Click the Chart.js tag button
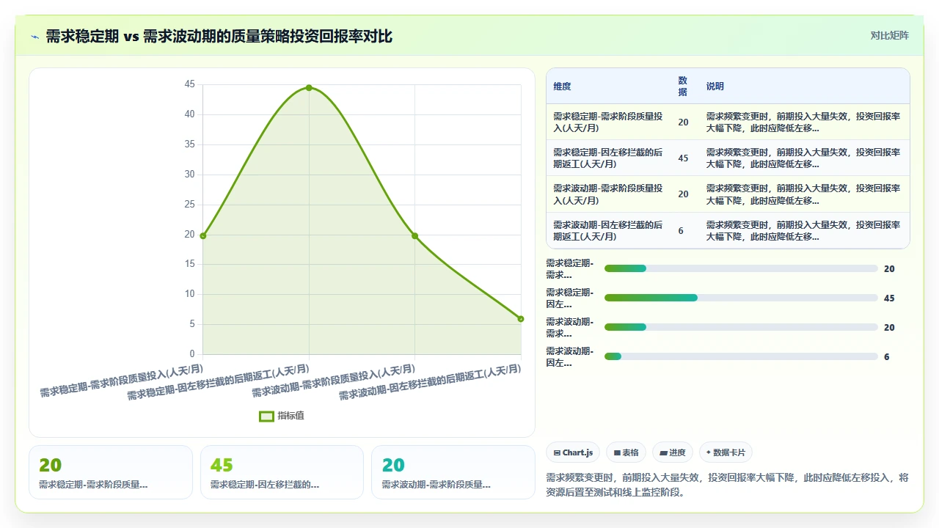This screenshot has height=528, width=939. tap(574, 452)
